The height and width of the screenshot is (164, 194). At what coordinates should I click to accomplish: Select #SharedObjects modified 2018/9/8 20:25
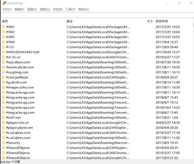tap(18, 148)
